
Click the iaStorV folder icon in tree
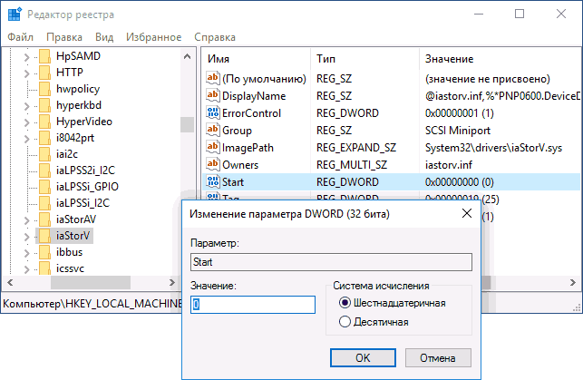[44, 236]
